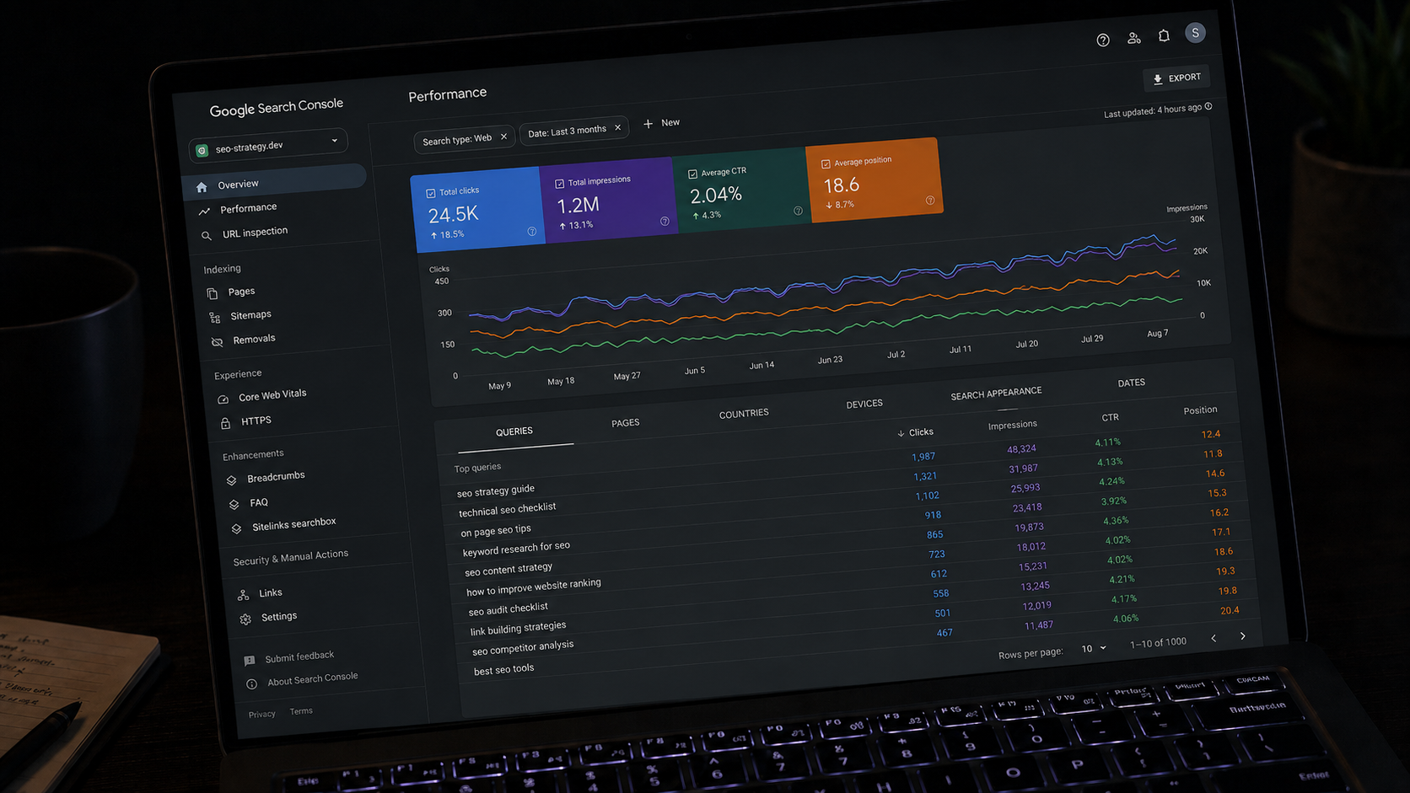
Task: Switch to the SEARCH APPEARANCE tab
Action: click(996, 394)
